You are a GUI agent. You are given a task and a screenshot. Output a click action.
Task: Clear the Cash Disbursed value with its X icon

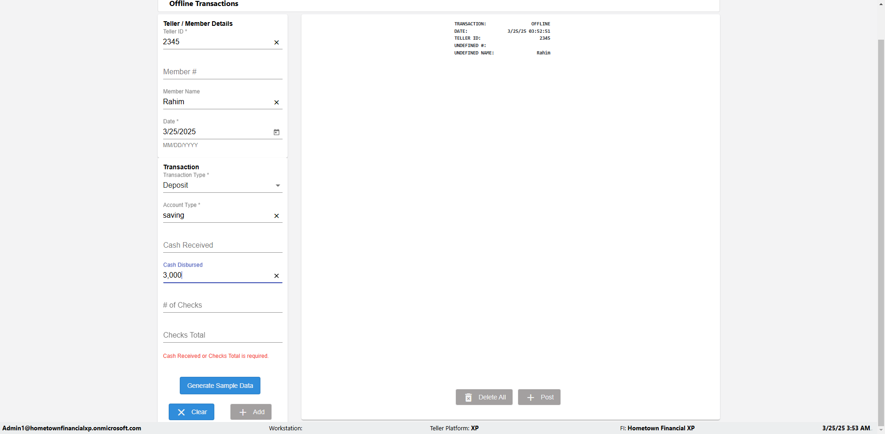(277, 276)
